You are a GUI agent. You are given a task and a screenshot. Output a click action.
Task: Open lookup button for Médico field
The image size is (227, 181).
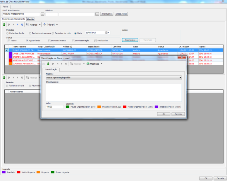tap(97, 14)
